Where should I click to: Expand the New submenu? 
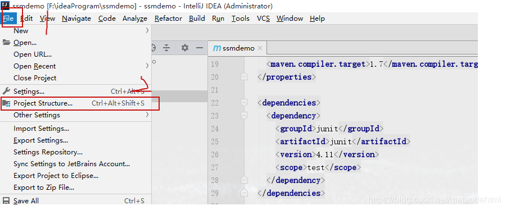pyautogui.click(x=76, y=31)
